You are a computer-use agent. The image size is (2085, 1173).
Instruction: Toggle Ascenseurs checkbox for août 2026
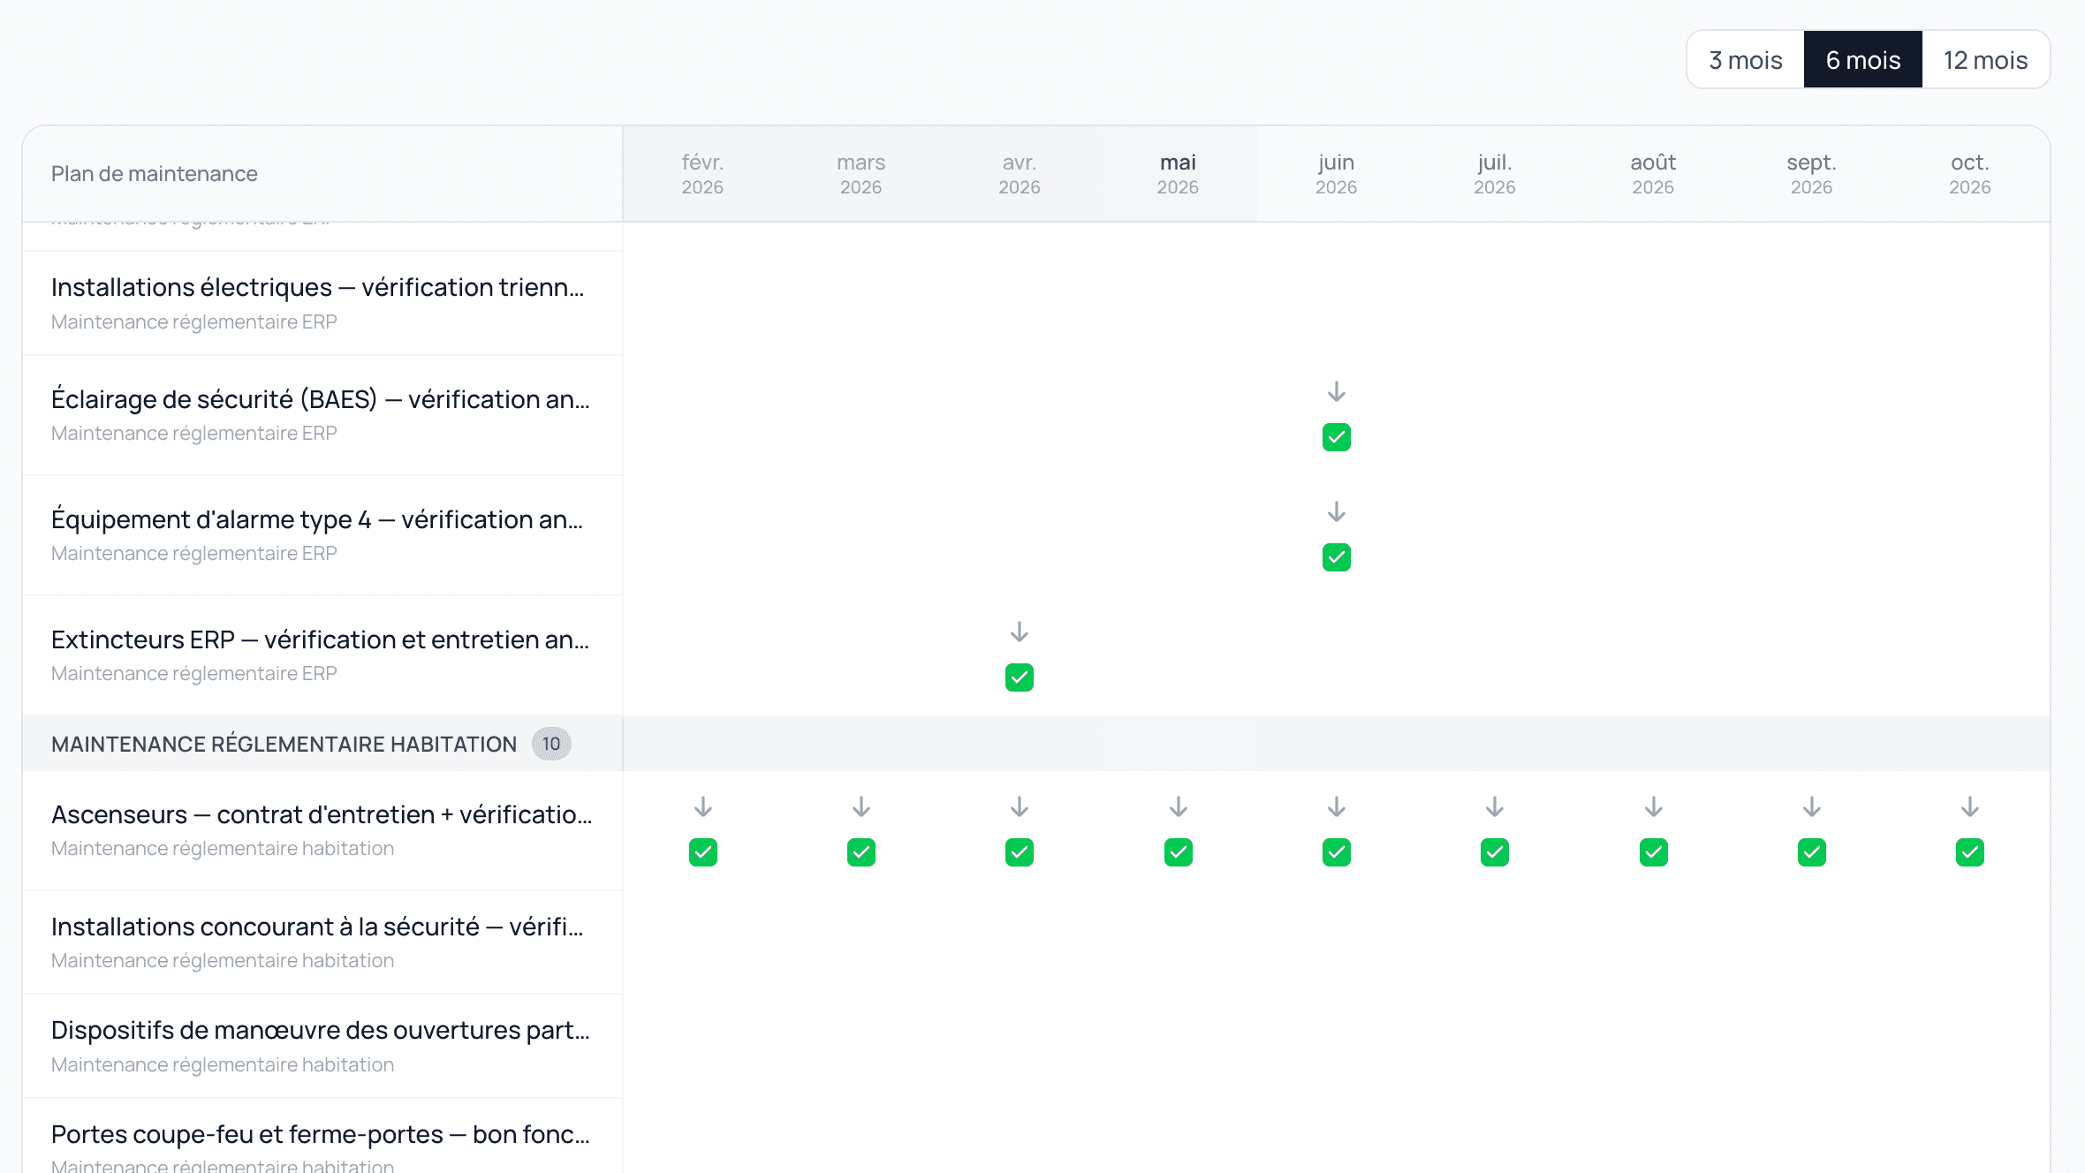[1654, 852]
